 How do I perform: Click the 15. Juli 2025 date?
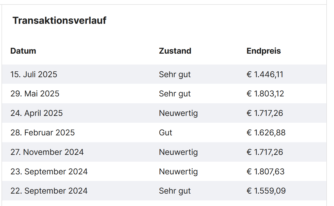pos(34,74)
